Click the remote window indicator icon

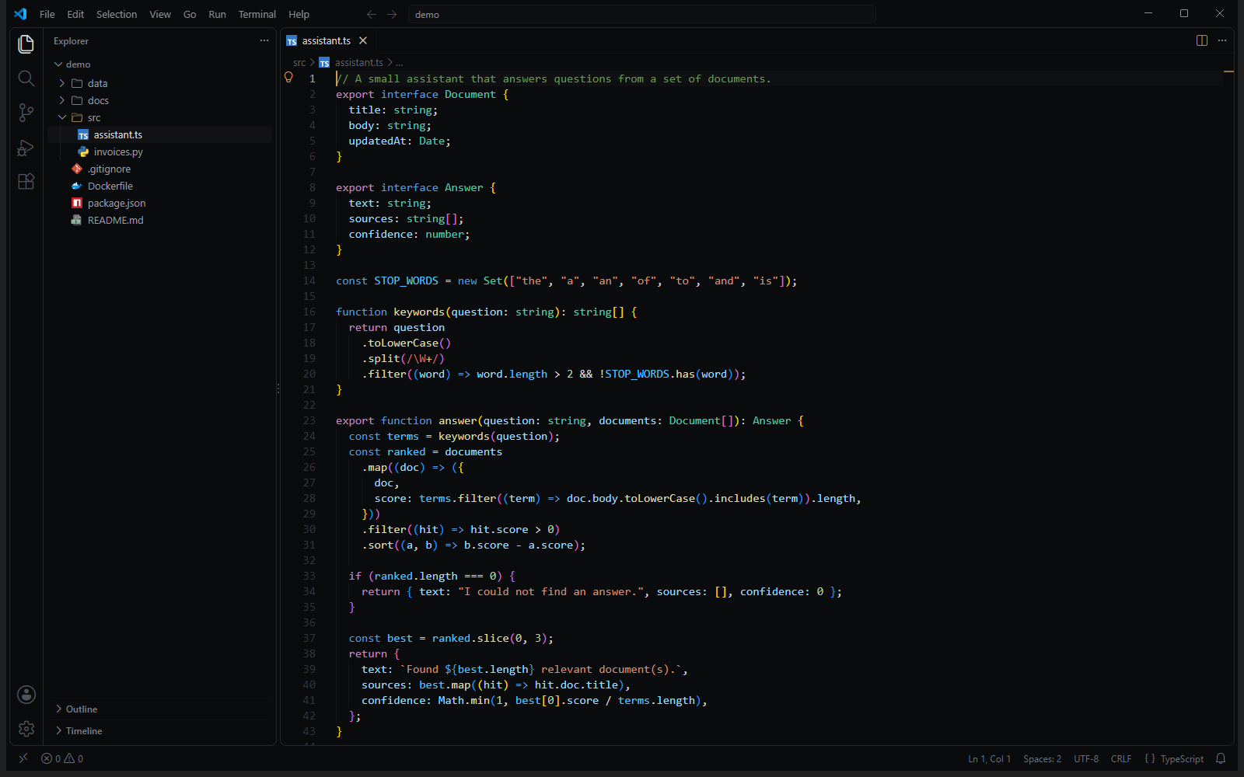pos(23,758)
